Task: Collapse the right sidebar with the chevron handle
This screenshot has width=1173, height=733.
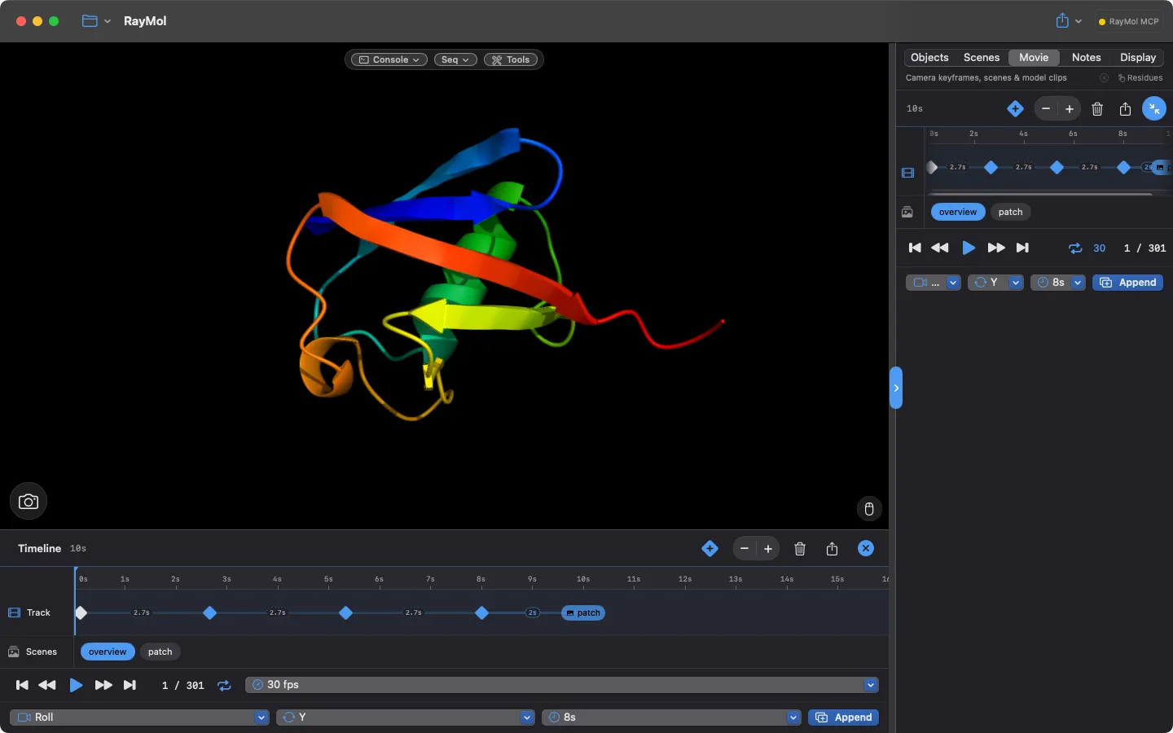Action: (x=896, y=388)
